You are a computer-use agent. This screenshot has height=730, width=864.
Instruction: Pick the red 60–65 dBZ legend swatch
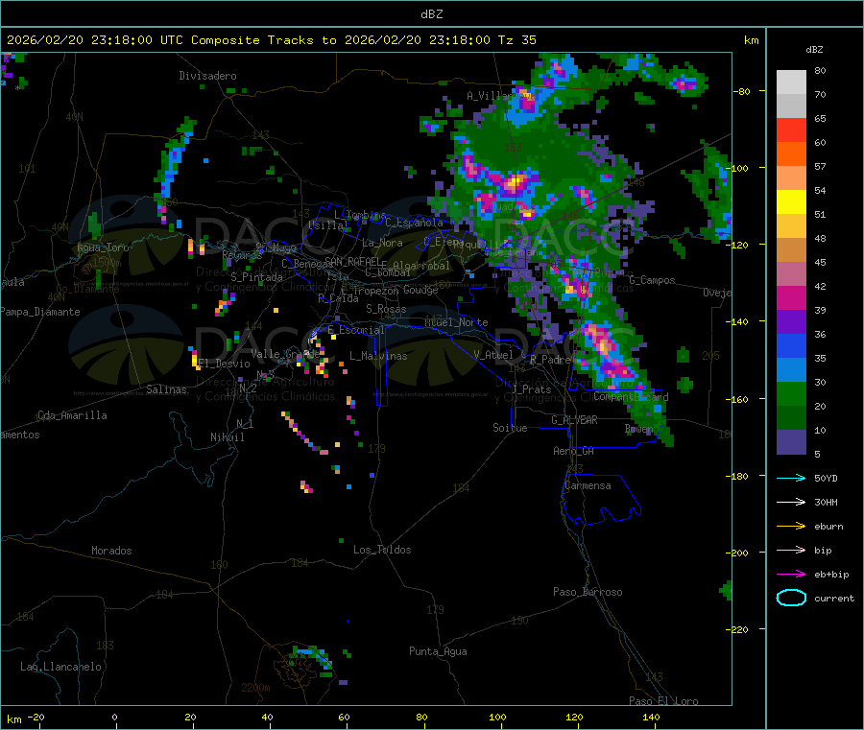click(791, 130)
